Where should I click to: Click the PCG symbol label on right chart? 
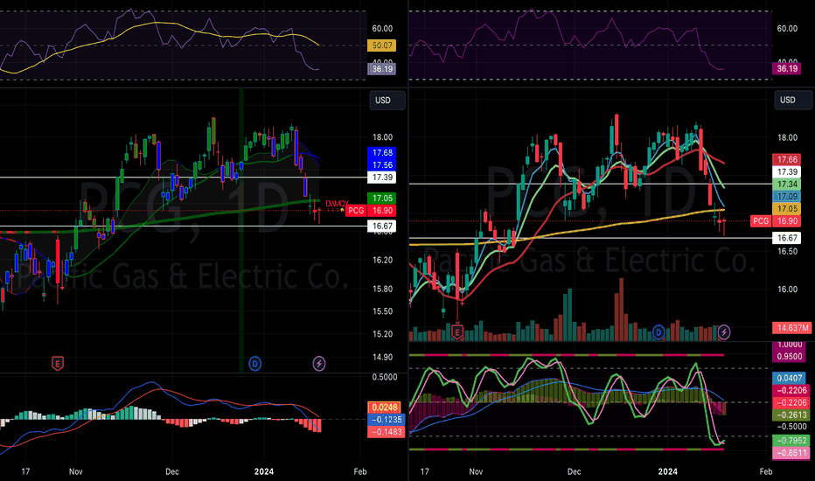761,221
